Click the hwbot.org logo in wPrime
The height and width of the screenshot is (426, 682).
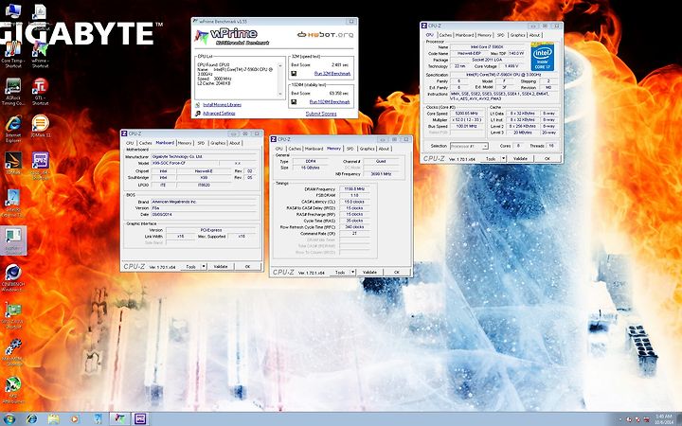click(x=325, y=35)
